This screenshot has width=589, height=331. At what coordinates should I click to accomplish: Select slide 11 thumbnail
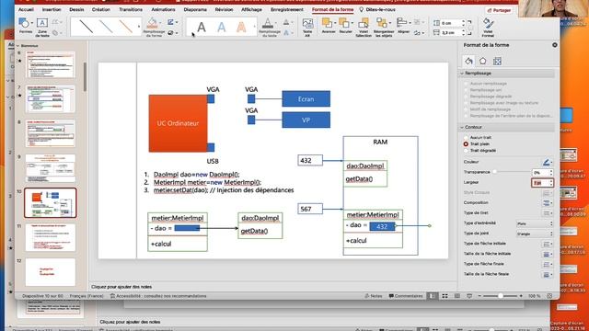(x=51, y=237)
